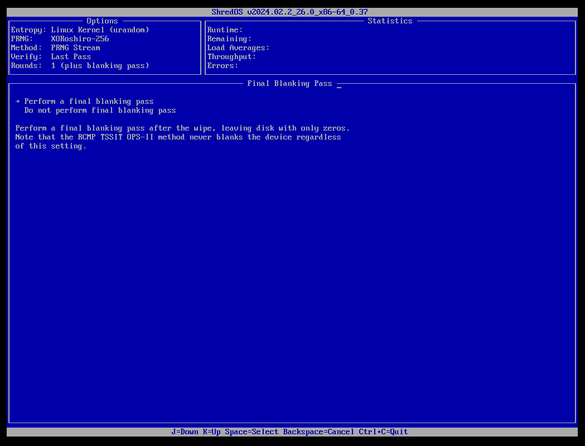Click the Verify setting Last Pass
585x446 pixels.
[x=71, y=56]
